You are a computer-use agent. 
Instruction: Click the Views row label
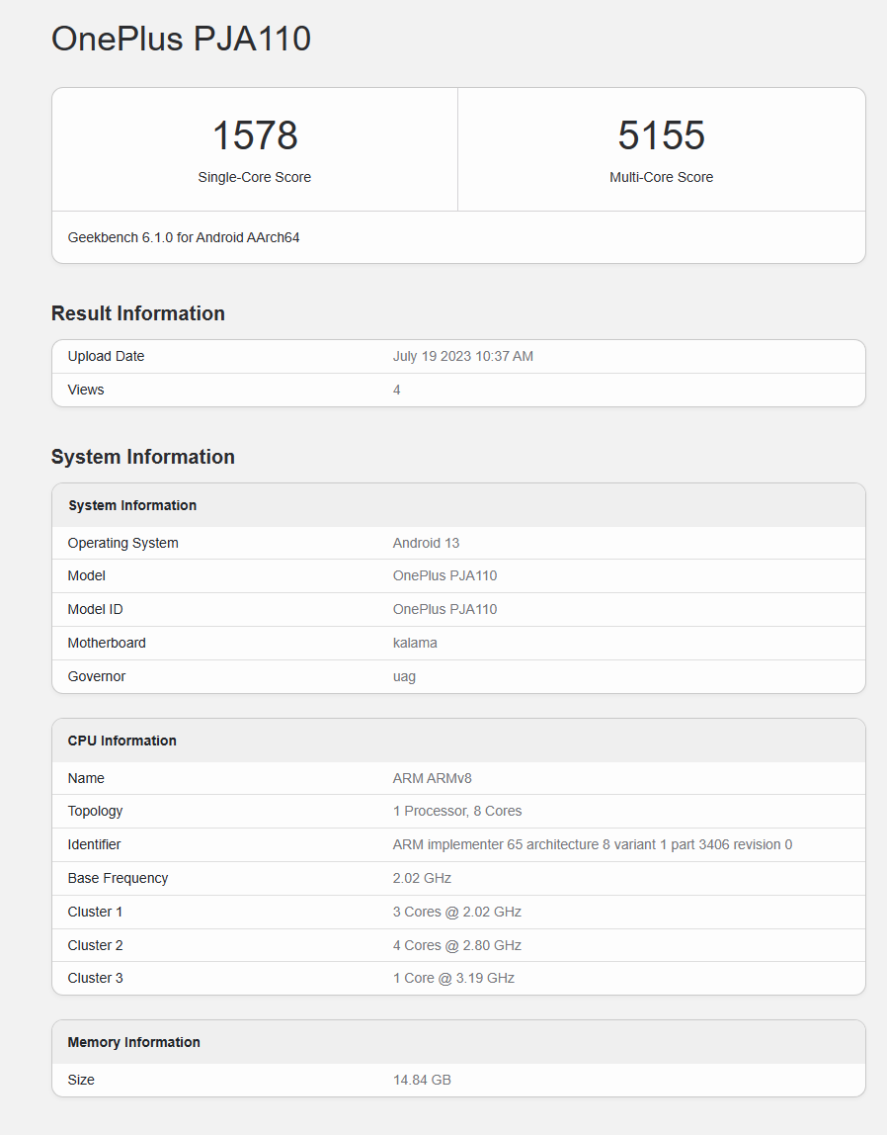click(86, 391)
